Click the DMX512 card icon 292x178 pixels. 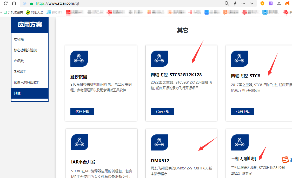click(x=160, y=142)
